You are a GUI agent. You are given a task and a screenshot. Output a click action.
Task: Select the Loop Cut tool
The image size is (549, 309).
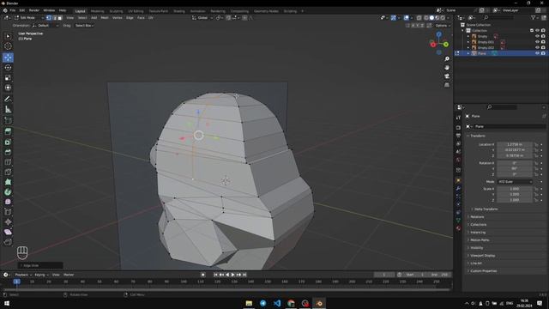(x=8, y=162)
